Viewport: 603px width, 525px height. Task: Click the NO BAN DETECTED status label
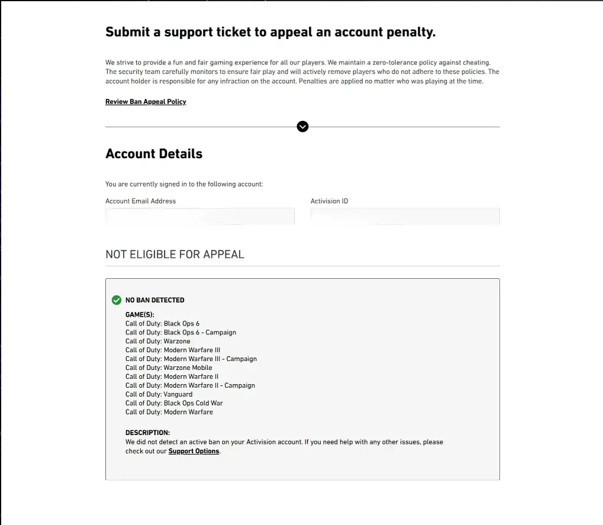(x=154, y=300)
